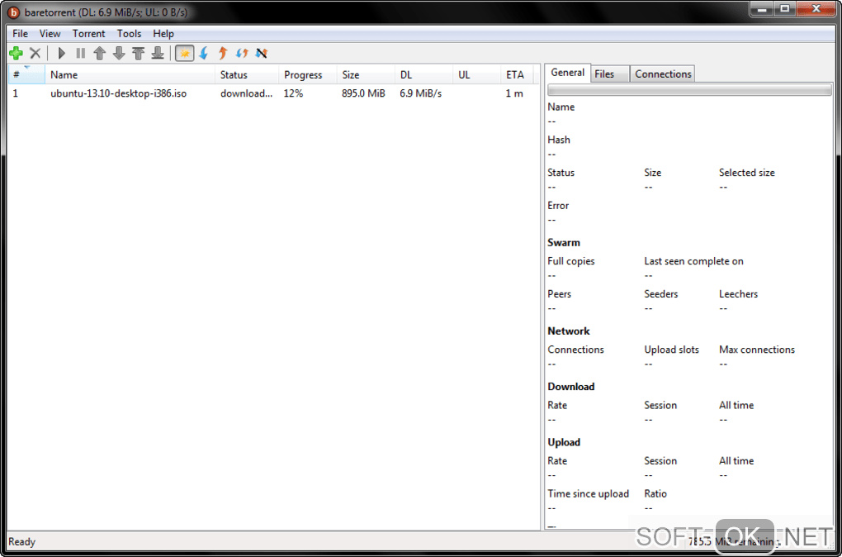Switch to the General tab
Image resolution: width=842 pixels, height=557 pixels.
(568, 73)
